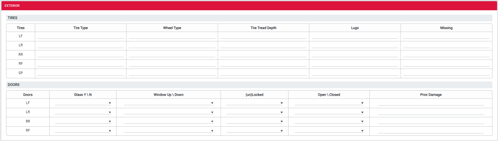Expand Window Up\Down dropdown for RR door
Screen dimensions: 498x141
pos(169,121)
